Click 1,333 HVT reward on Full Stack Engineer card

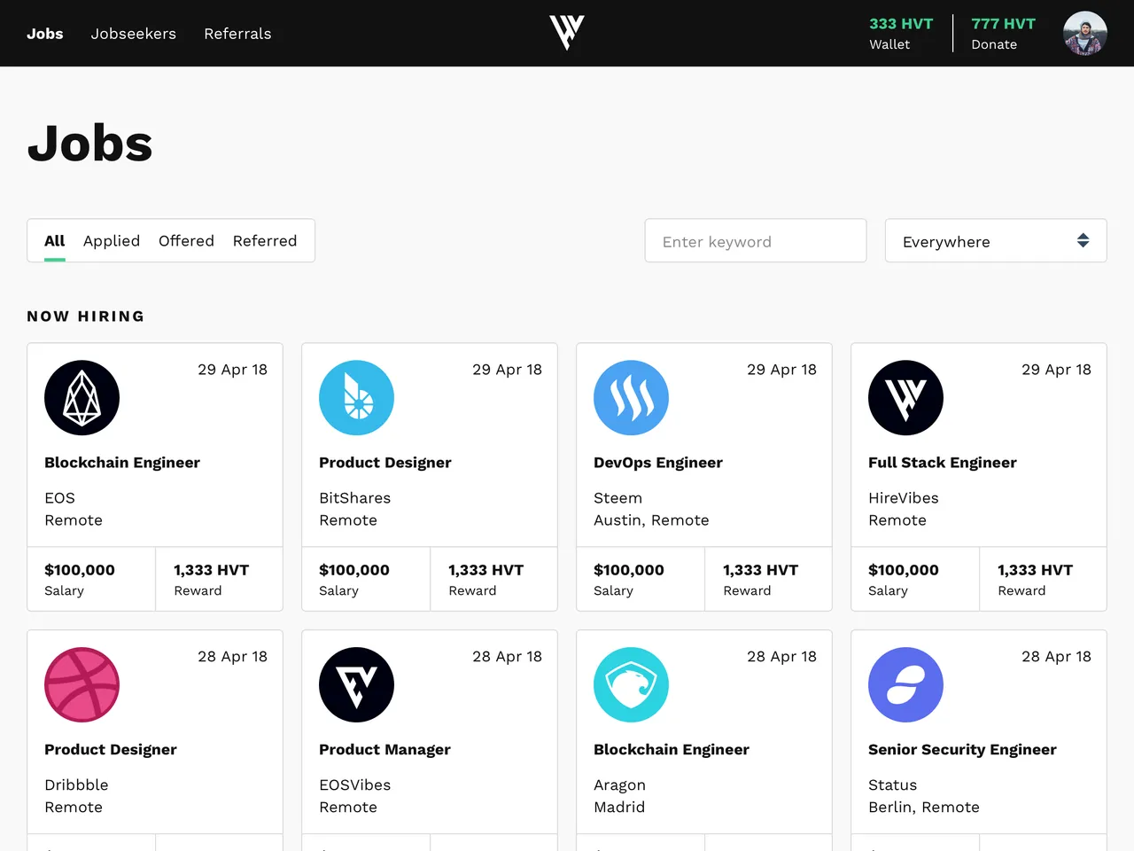(x=1035, y=570)
